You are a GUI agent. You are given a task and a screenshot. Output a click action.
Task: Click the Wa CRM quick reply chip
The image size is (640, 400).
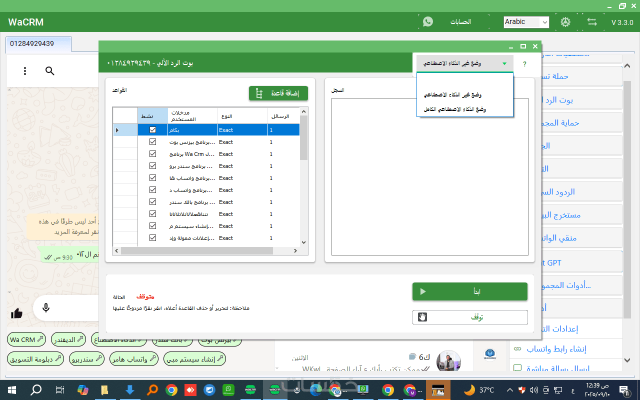(x=27, y=339)
